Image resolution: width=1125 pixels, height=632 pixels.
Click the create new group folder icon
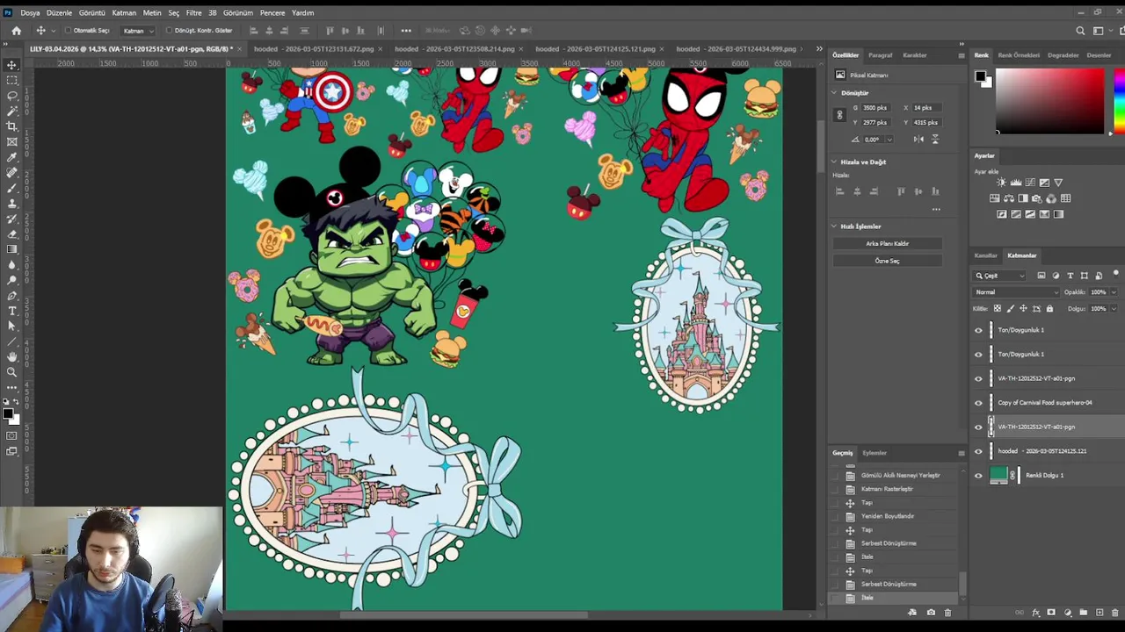tap(1084, 613)
